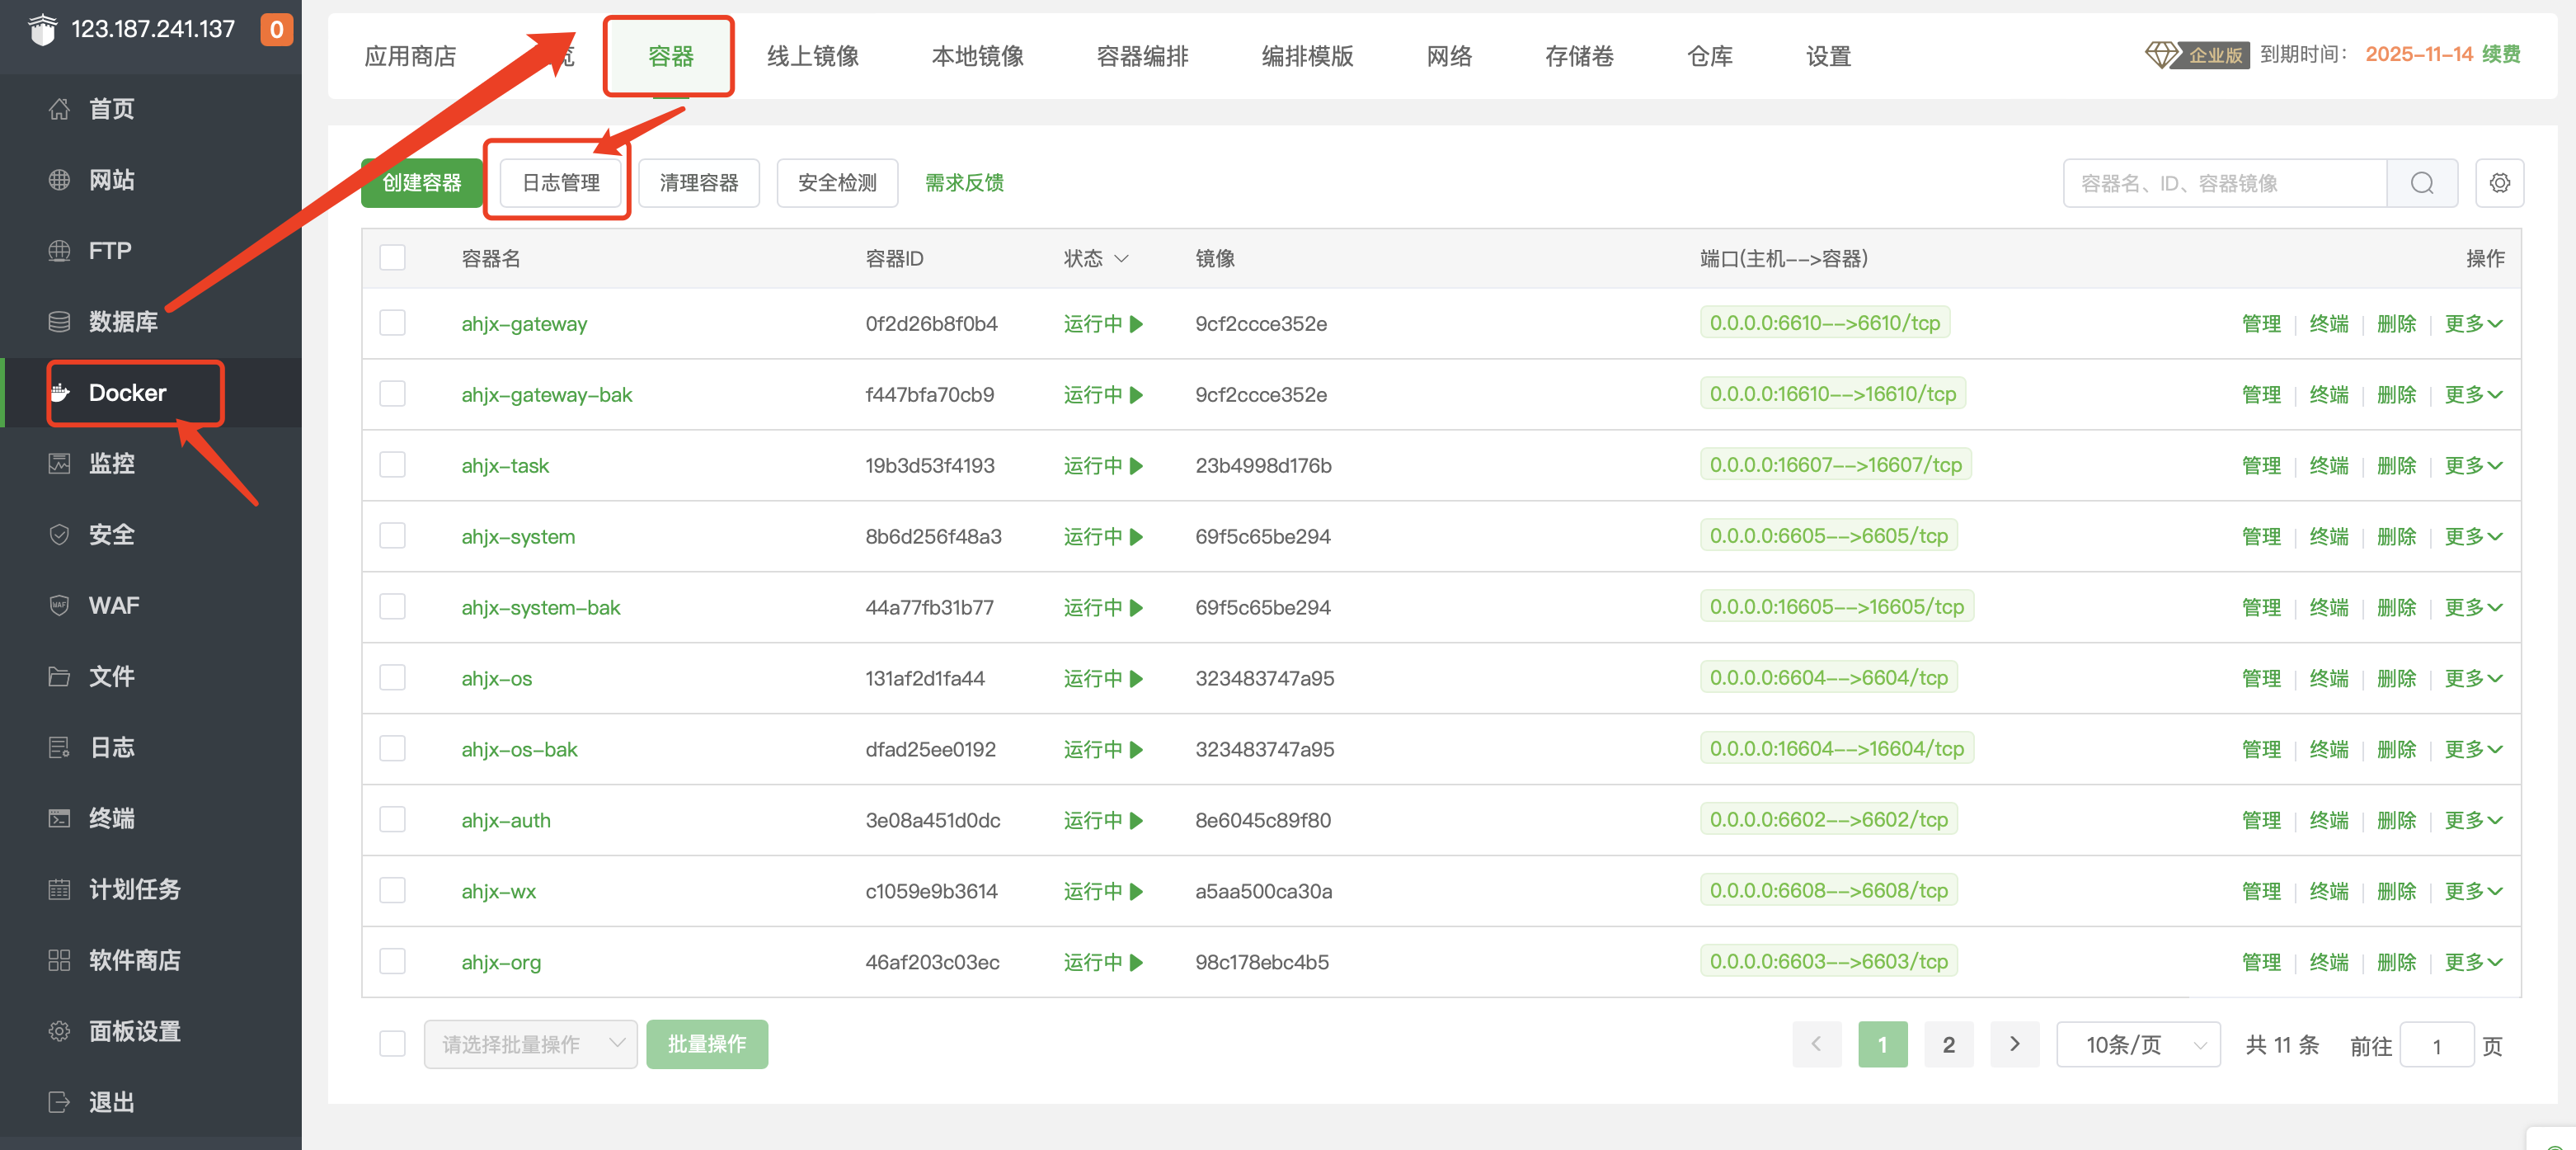Click run-state play icon for ahjx-task
Screen dimensions: 2576x1150
point(1136,466)
